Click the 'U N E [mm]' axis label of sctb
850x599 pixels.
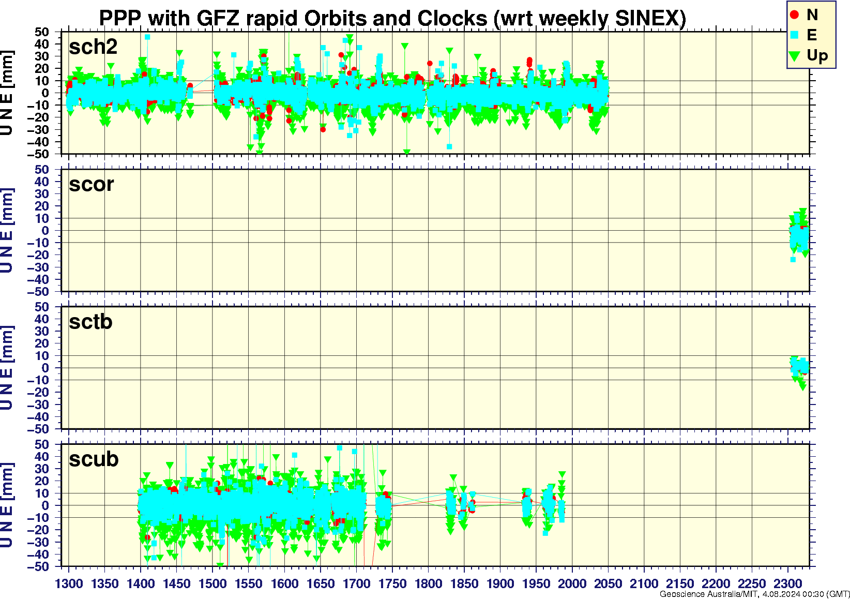7,368
